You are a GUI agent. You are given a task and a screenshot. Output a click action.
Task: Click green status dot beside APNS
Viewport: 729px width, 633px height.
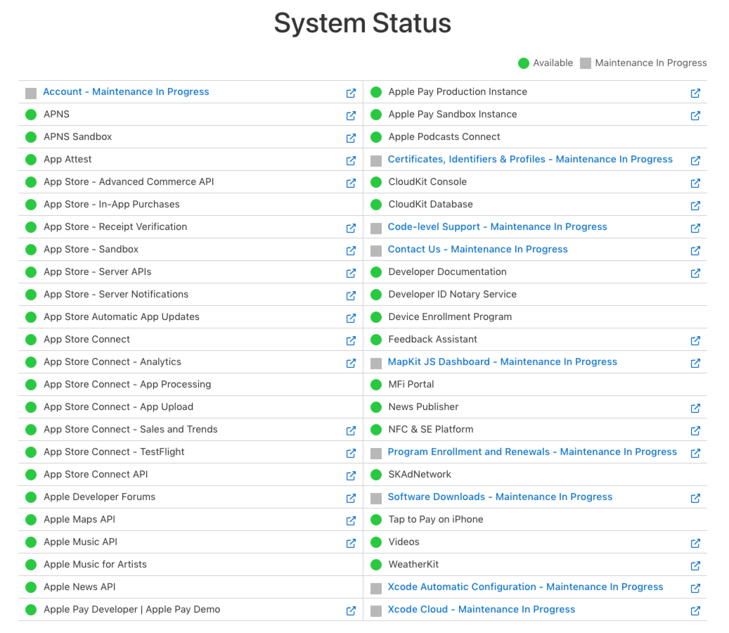31,115
